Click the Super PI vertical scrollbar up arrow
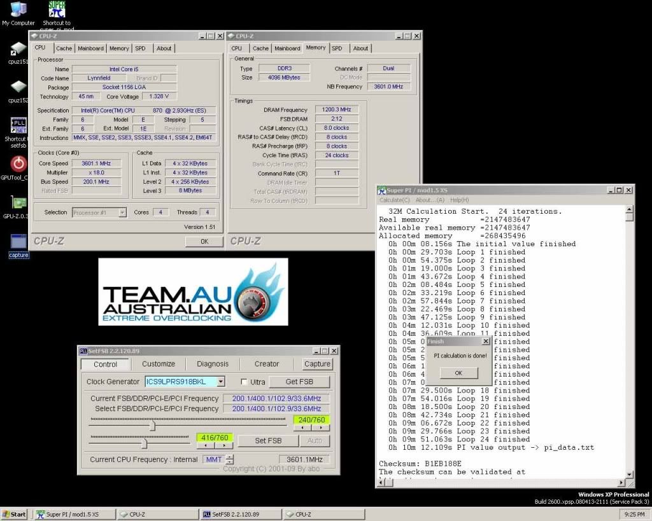652x521 pixels. click(x=630, y=209)
